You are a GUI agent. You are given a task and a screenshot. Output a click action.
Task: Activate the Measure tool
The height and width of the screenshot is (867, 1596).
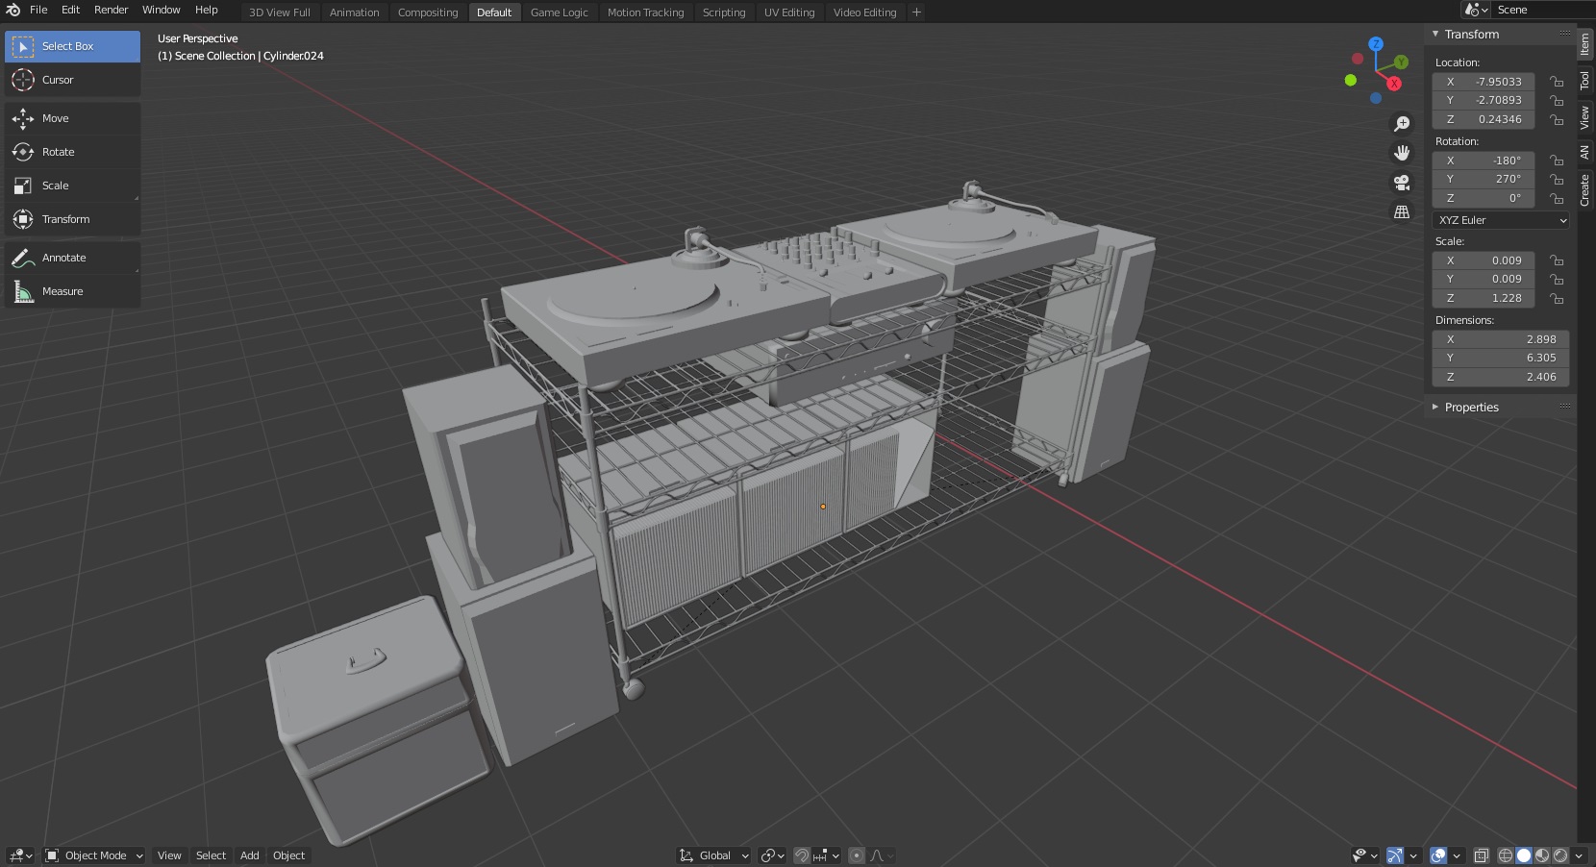[x=62, y=291]
